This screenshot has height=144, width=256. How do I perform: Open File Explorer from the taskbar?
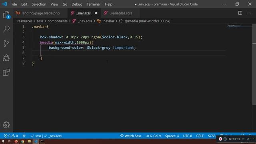(x=29, y=141)
